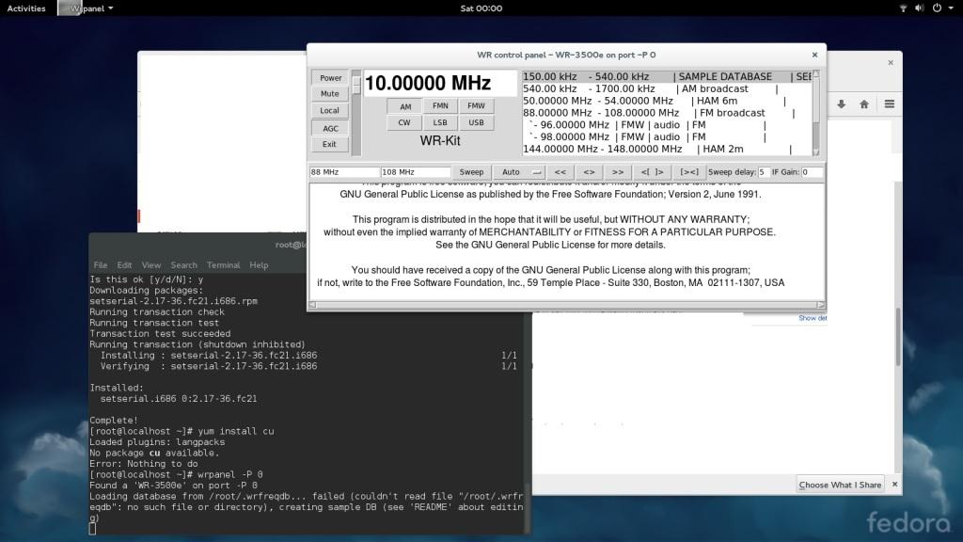Select FMN modulation mode
This screenshot has width=963, height=542.
coord(440,105)
